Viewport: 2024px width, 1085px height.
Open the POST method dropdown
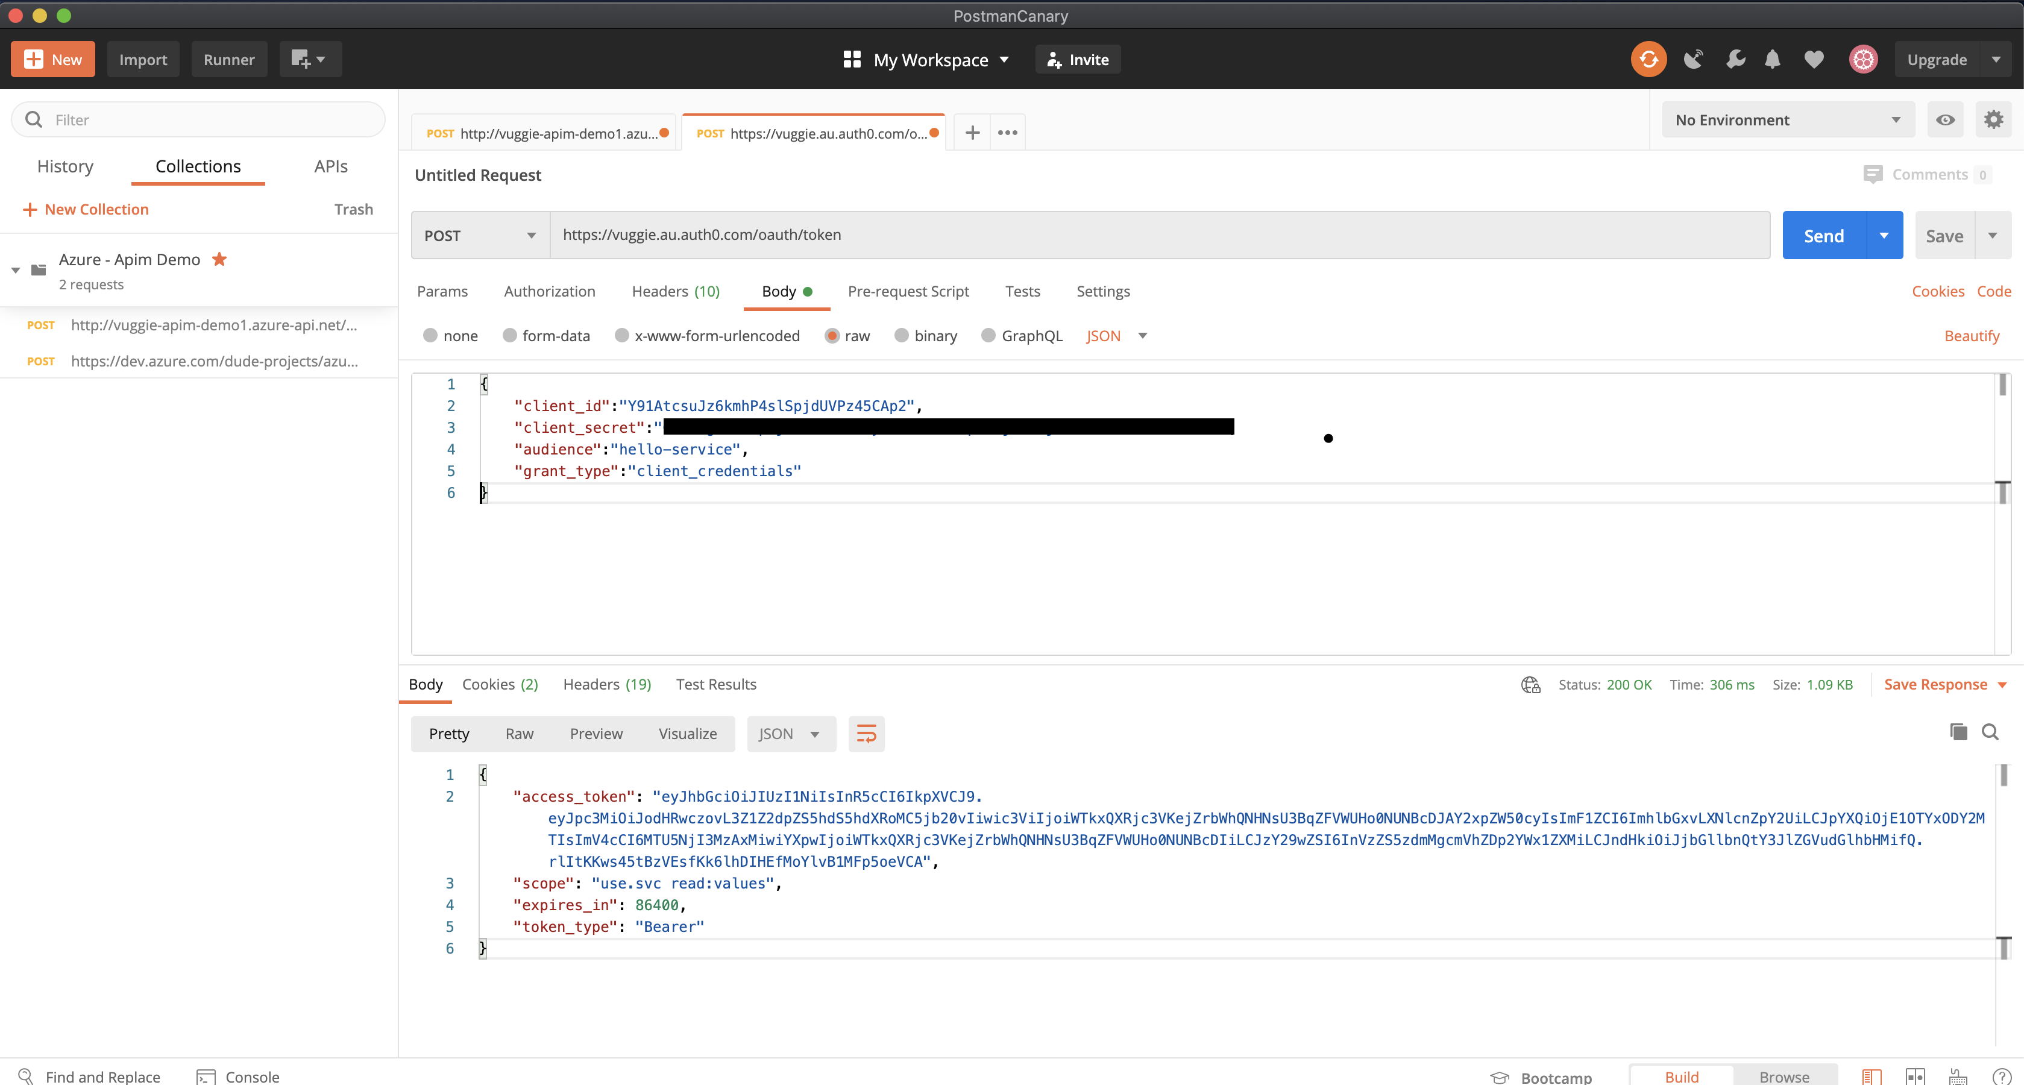click(480, 236)
